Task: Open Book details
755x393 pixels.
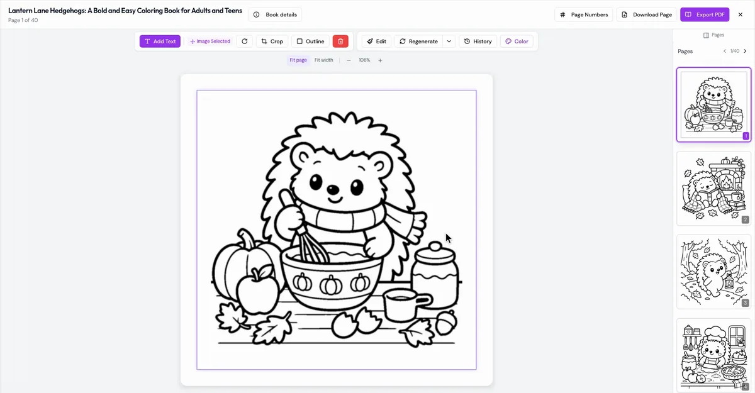Action: click(x=275, y=14)
